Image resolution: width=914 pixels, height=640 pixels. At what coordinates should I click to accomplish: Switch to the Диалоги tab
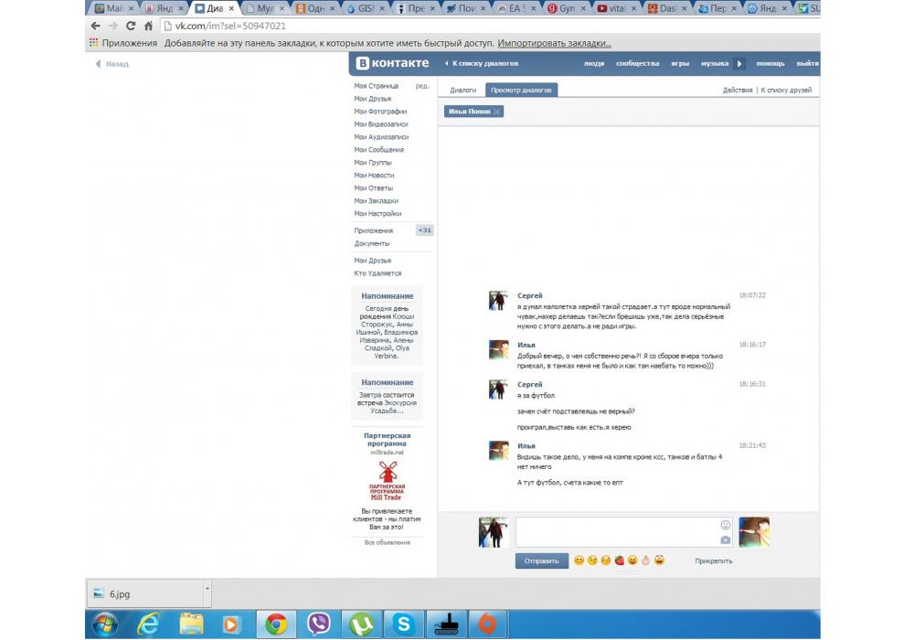click(x=462, y=91)
